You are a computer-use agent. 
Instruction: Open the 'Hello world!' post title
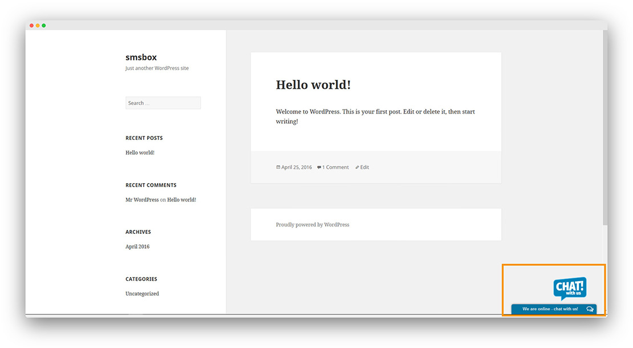pos(313,85)
